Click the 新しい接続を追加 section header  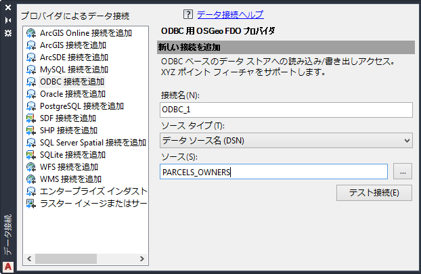pos(286,47)
